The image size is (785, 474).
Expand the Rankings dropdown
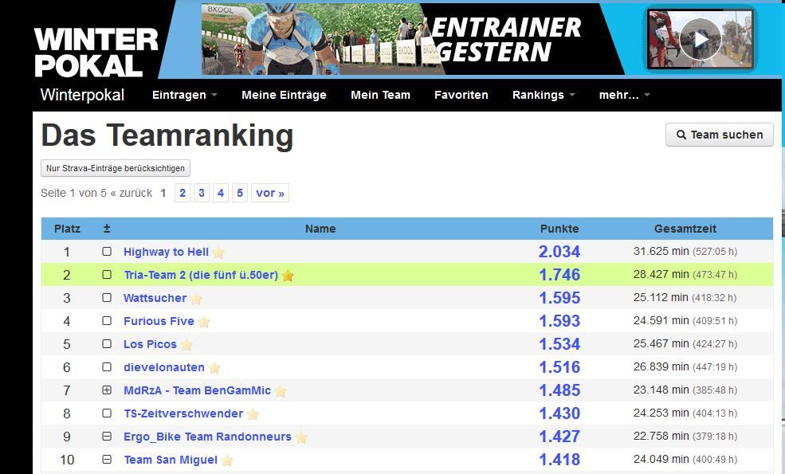coord(544,95)
